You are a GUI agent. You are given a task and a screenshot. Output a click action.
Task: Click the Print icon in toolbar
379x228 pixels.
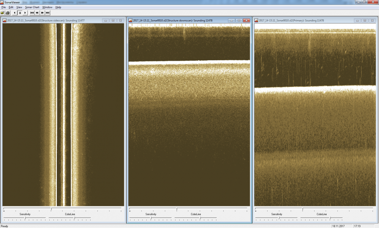(8, 13)
